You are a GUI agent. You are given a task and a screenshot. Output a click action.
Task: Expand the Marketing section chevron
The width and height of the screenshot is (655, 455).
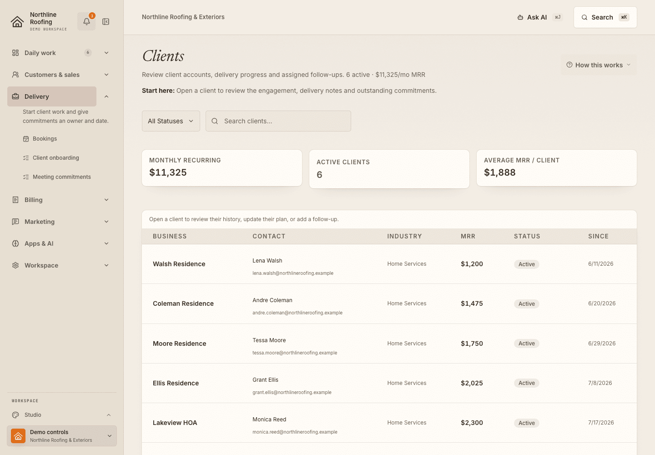tap(106, 222)
